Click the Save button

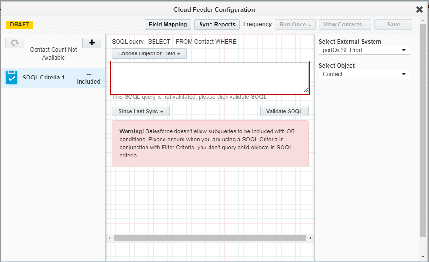[x=393, y=25]
